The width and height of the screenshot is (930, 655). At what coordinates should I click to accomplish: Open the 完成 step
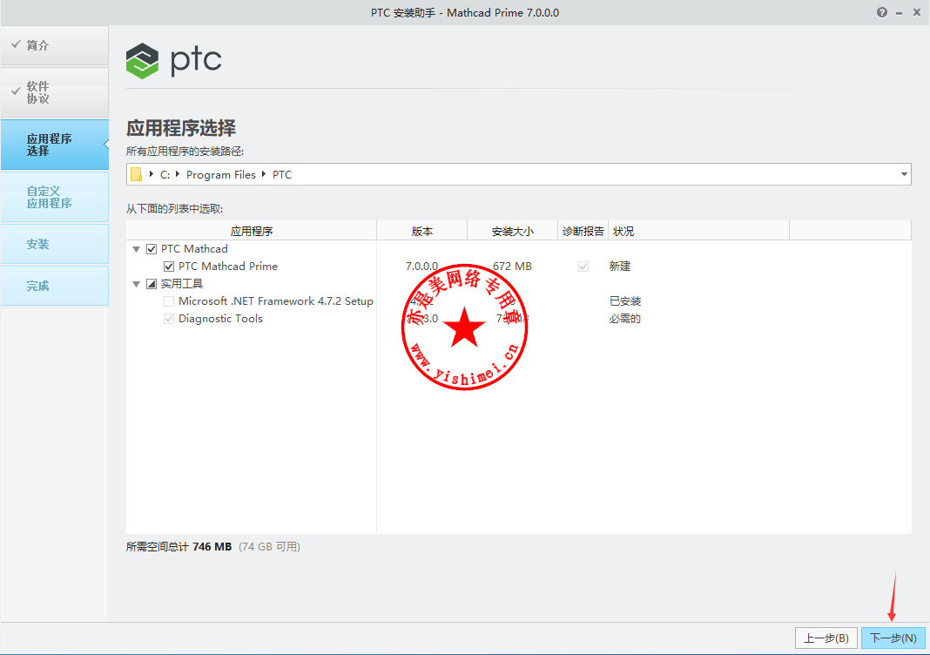point(55,286)
